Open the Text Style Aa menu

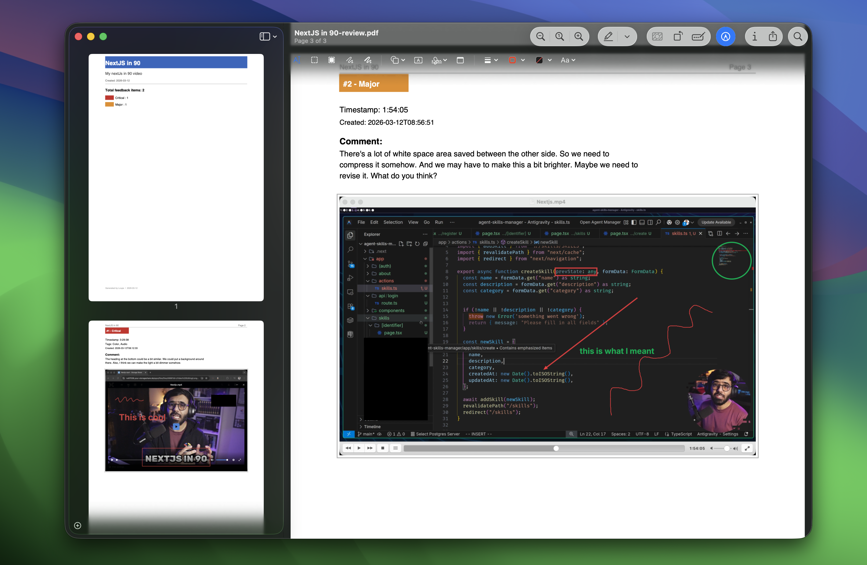[568, 60]
